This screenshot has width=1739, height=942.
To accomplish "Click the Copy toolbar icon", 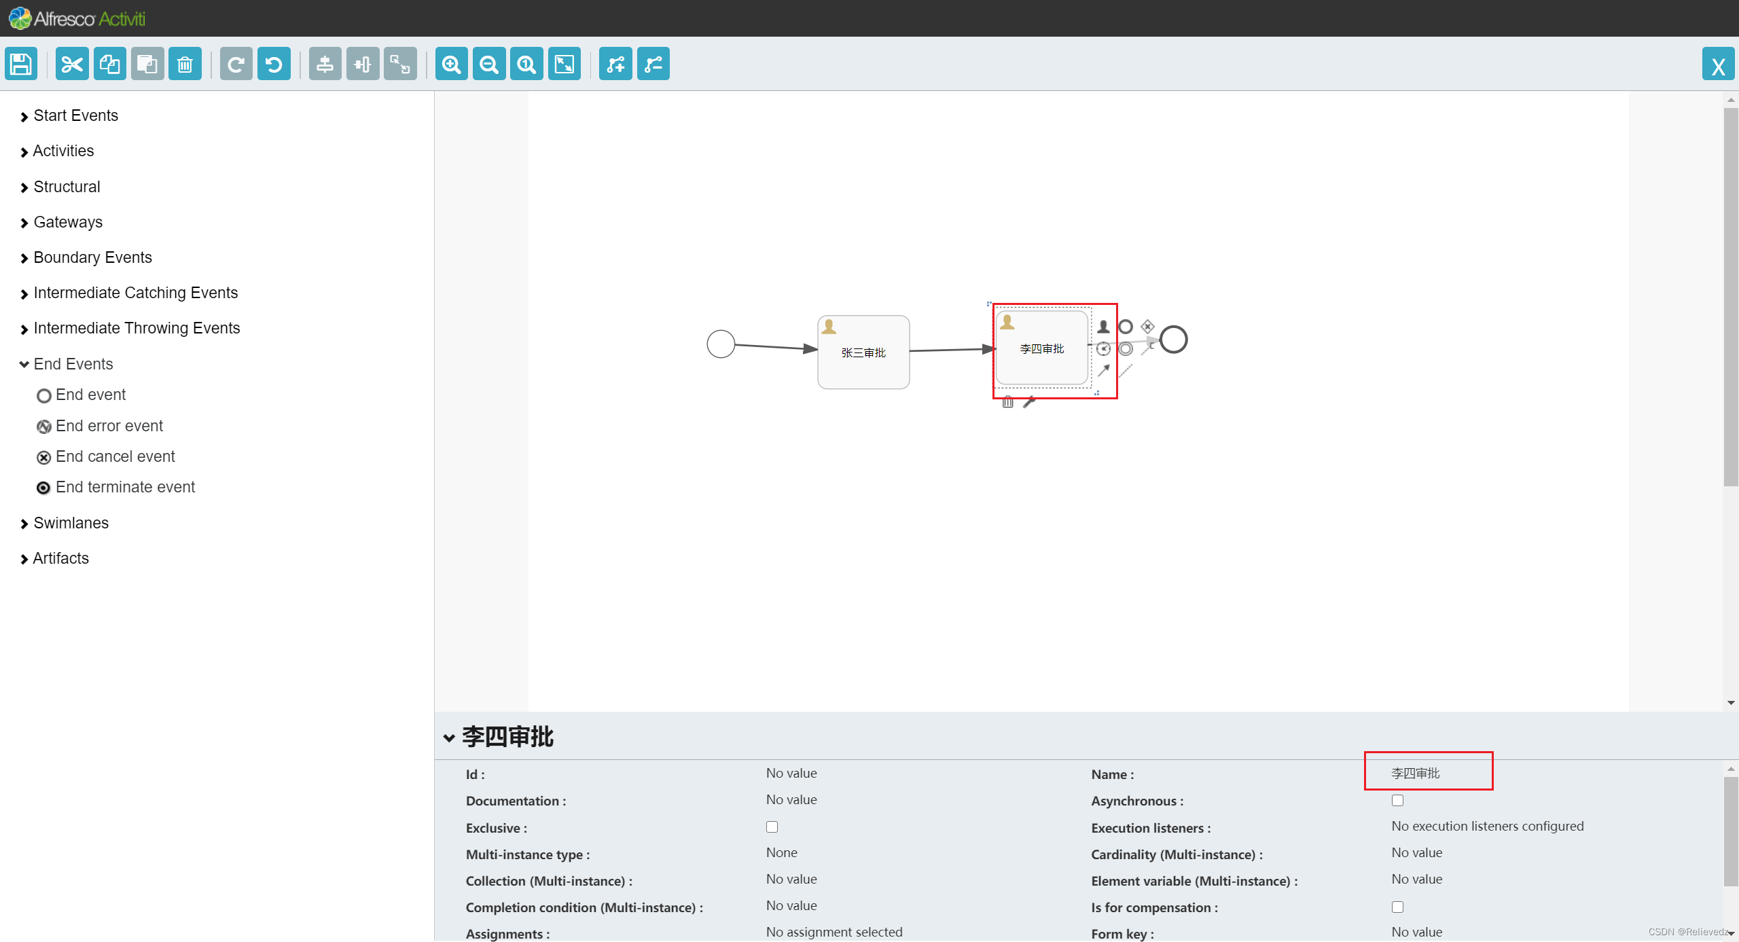I will coord(109,65).
